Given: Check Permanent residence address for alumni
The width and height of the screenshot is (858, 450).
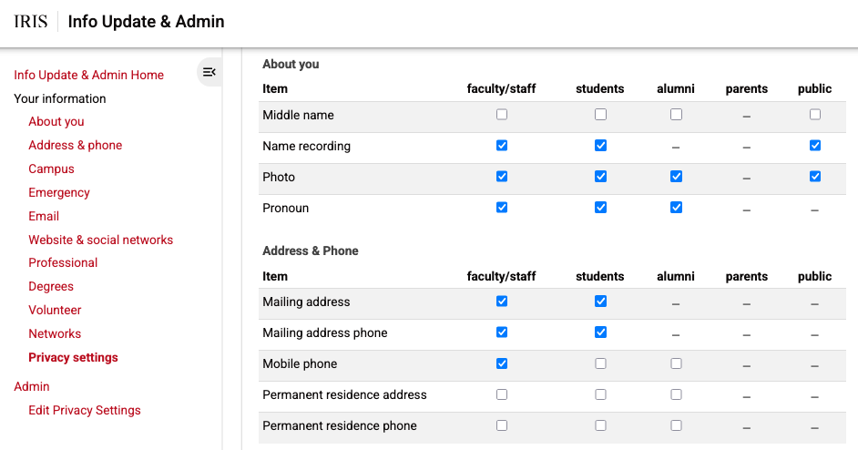Looking at the screenshot, I should click(x=677, y=394).
